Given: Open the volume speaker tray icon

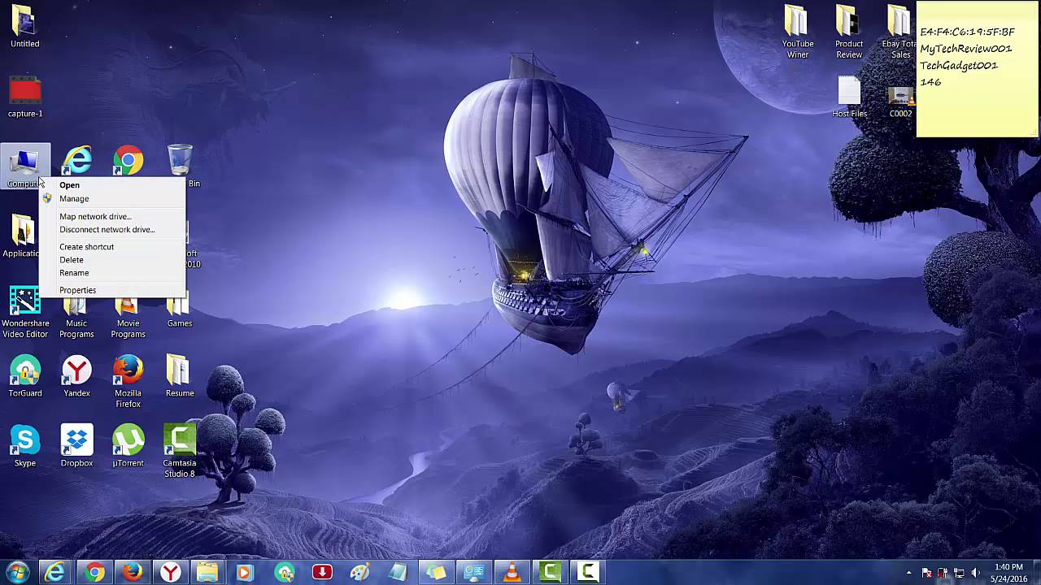Looking at the screenshot, I should (975, 573).
